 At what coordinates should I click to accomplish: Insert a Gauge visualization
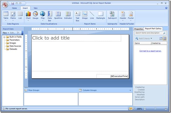[x=35, y=15]
